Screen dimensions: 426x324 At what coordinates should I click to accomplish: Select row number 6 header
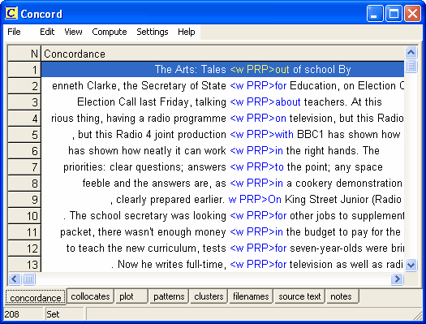pos(24,151)
